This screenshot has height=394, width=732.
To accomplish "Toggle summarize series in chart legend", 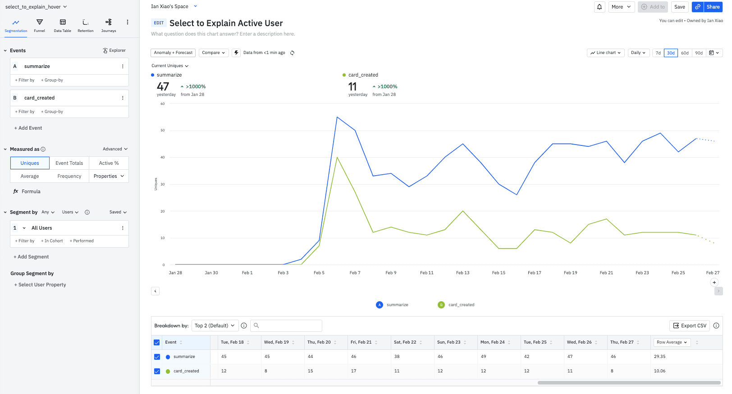I will coord(392,305).
